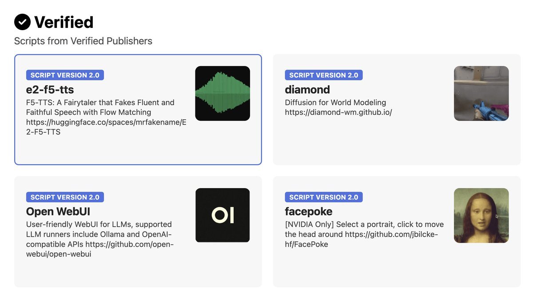The image size is (533, 292).
Task: Select the e2-f5-tts script title
Action: [50, 89]
